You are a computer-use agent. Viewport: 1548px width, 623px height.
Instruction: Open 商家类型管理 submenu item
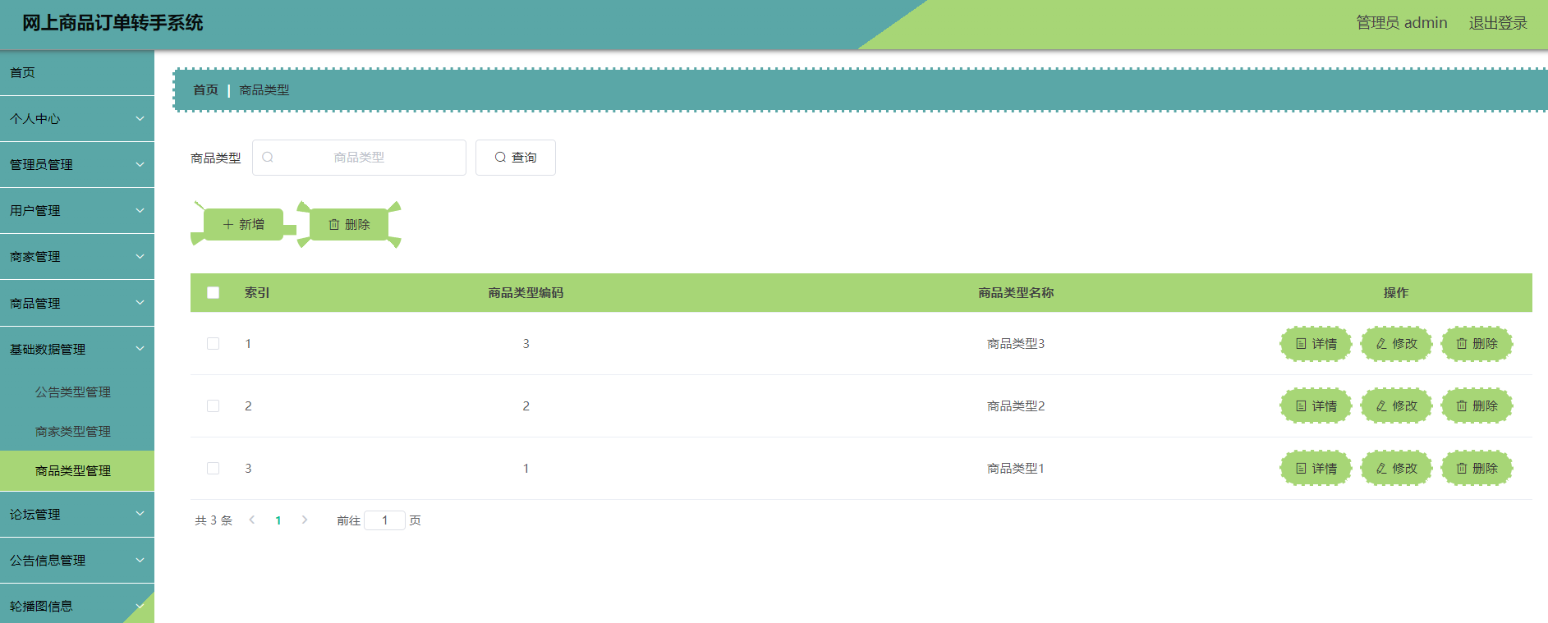click(77, 432)
